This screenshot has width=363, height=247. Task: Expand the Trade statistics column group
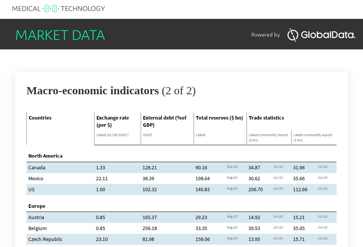(266, 118)
